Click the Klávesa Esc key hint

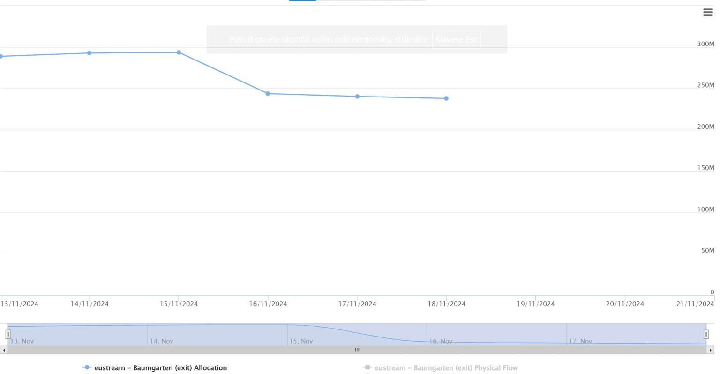coord(456,39)
